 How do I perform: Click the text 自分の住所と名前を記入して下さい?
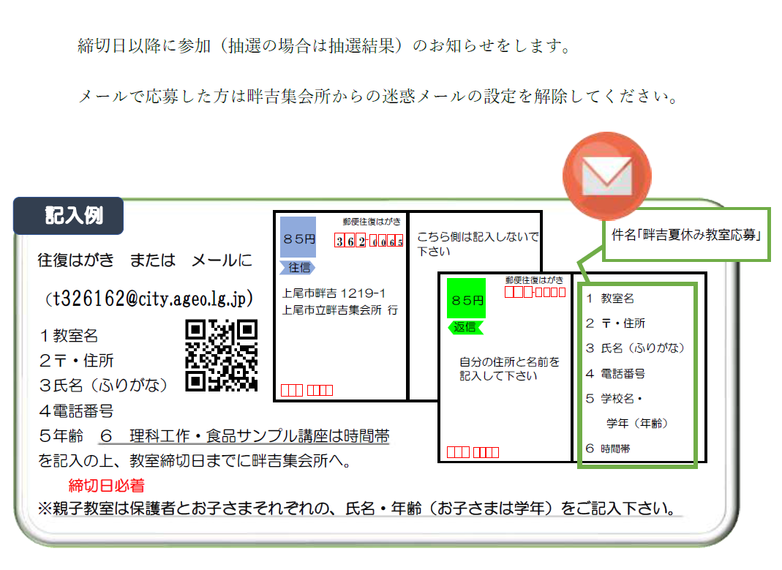click(509, 369)
